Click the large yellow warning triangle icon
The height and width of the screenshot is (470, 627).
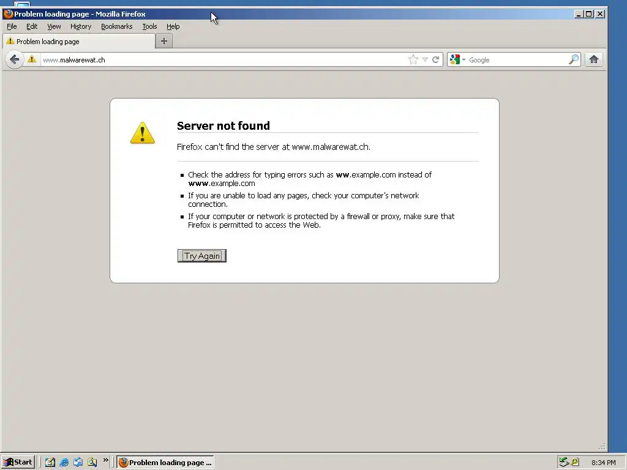coord(142,133)
